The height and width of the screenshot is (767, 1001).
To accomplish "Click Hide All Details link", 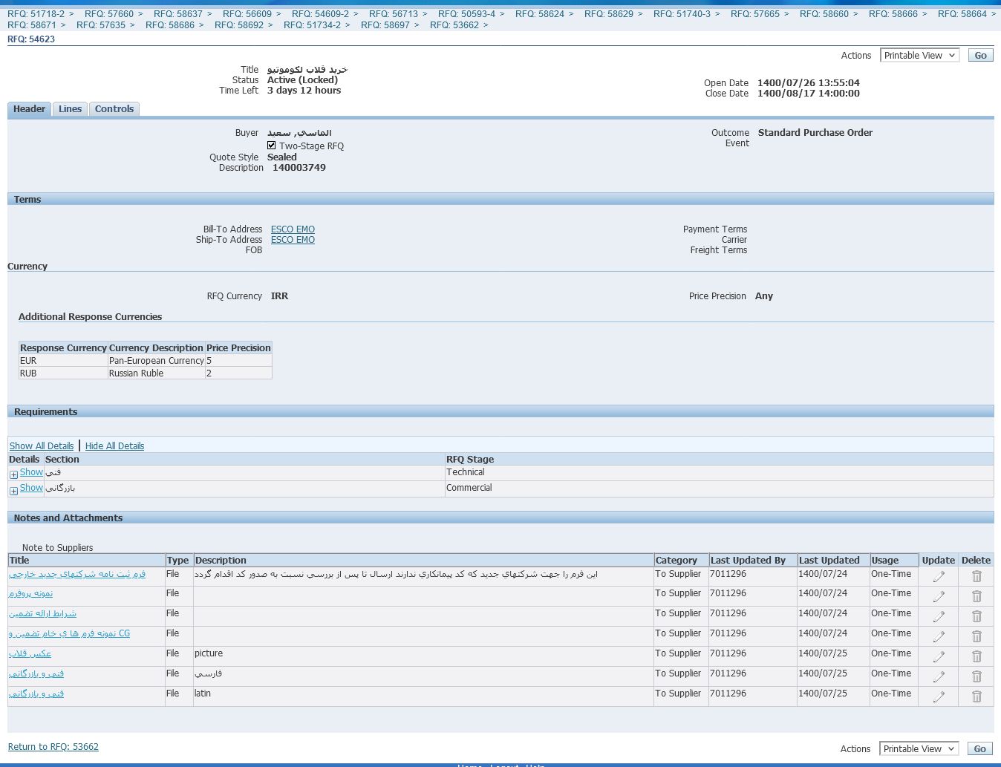I will [x=114, y=446].
